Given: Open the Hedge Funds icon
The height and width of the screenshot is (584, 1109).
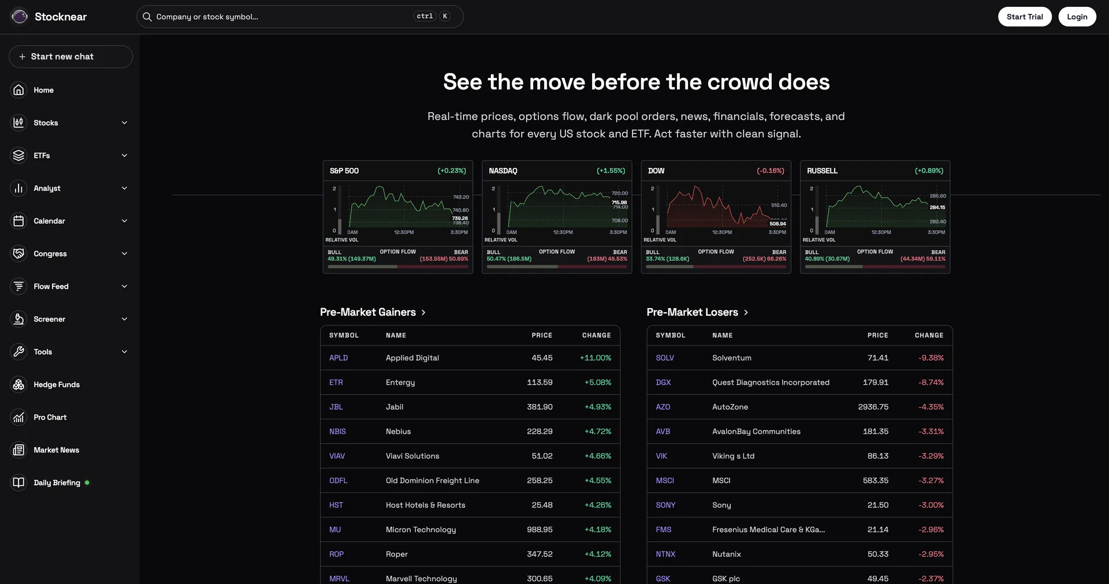Looking at the screenshot, I should 19,384.
